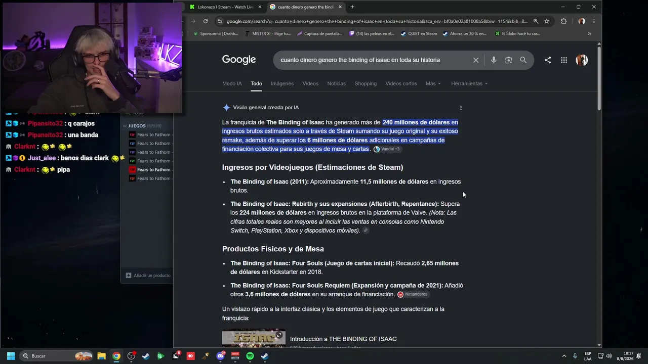Open the Ahorra un 30 % bookmark

point(464,34)
